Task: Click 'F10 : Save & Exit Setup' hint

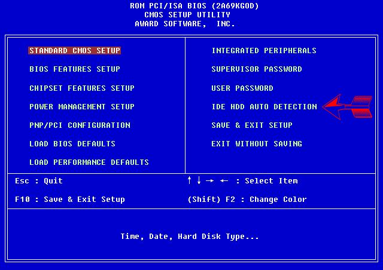Action: pyautogui.click(x=70, y=200)
